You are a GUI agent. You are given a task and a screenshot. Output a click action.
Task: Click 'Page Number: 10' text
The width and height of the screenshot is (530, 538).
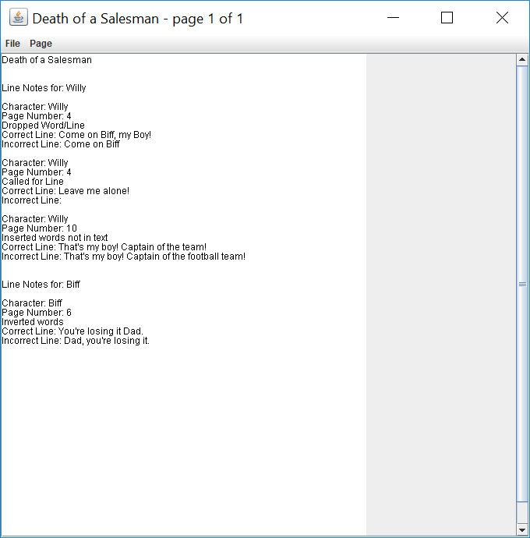(x=40, y=228)
